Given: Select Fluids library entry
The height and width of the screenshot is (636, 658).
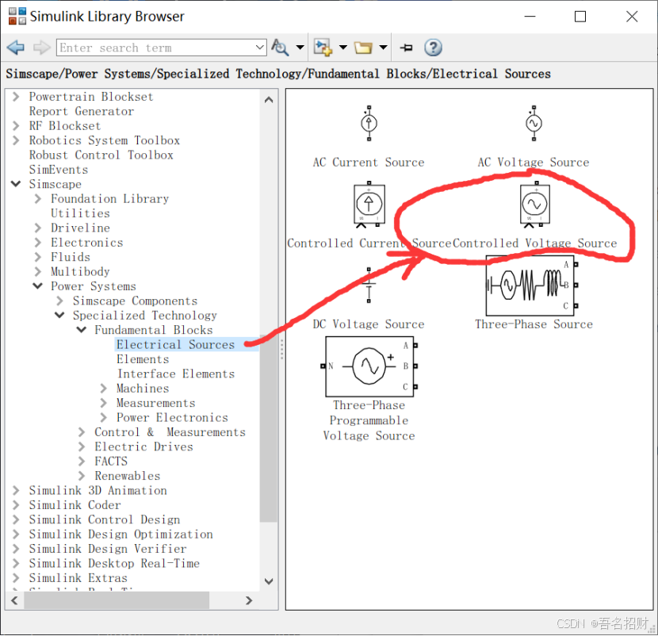Looking at the screenshot, I should [71, 257].
